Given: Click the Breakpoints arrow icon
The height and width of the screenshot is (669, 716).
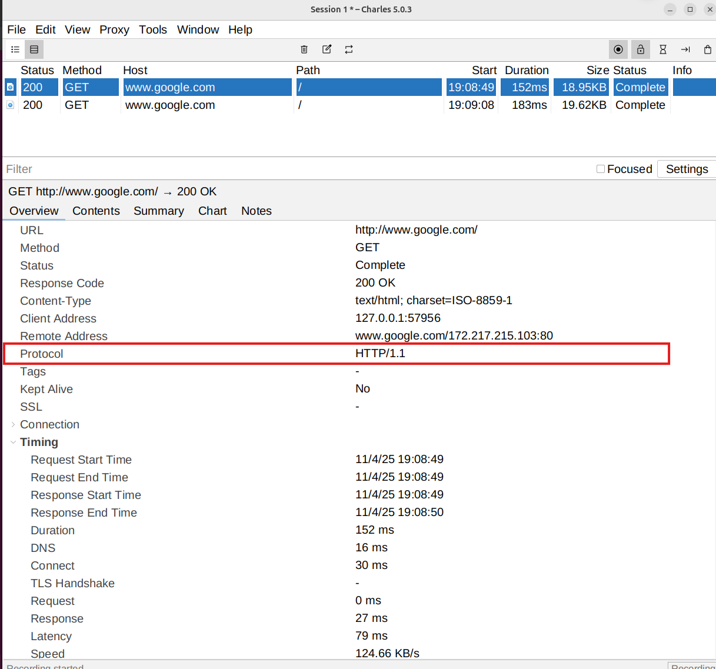Looking at the screenshot, I should pos(685,49).
